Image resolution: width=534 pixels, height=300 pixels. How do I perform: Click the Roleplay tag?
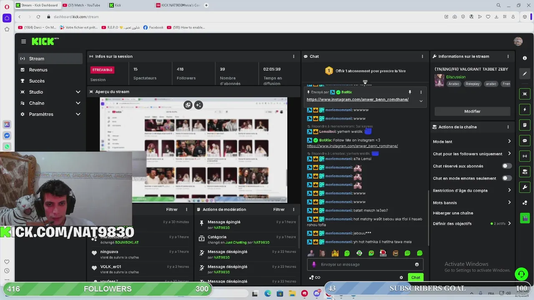click(472, 84)
